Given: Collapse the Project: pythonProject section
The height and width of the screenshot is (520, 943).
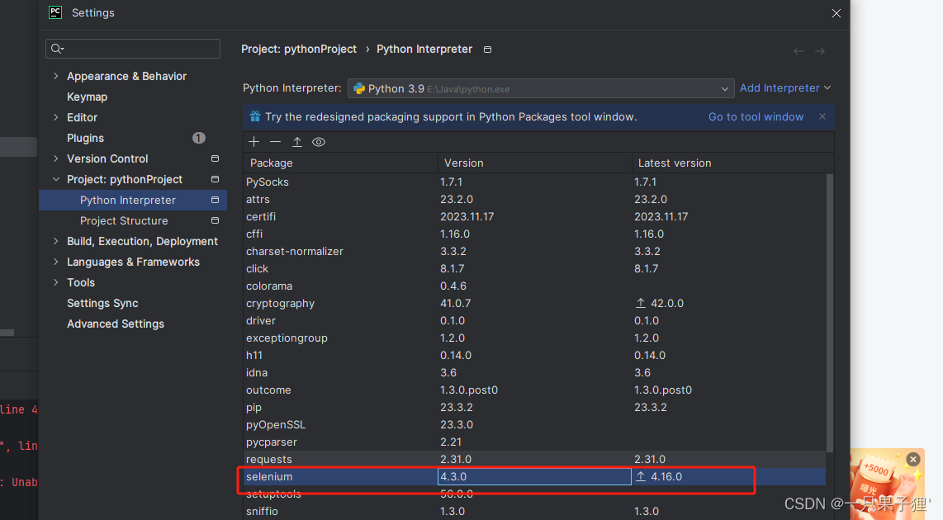Looking at the screenshot, I should click(56, 179).
